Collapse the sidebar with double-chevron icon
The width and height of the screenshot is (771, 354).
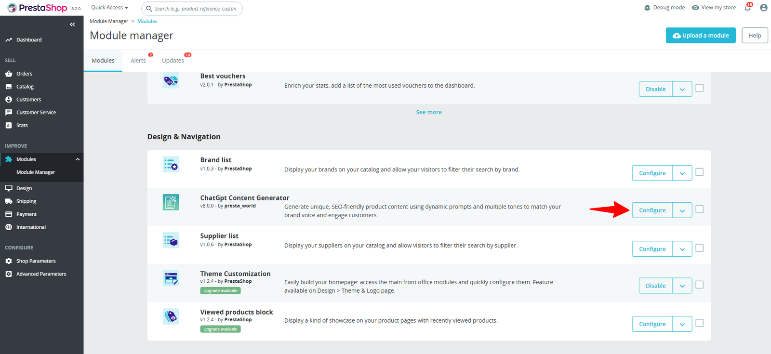72,24
